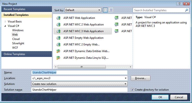Open the Recent Templates section

pos(27,9)
